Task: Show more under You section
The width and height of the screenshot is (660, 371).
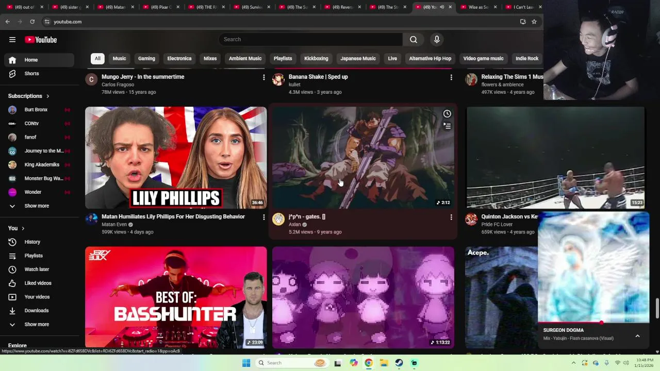Action: point(37,324)
